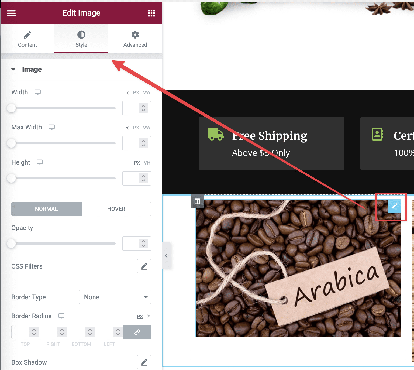414x370 pixels.
Task: Select VW unit for Width
Action: click(147, 93)
